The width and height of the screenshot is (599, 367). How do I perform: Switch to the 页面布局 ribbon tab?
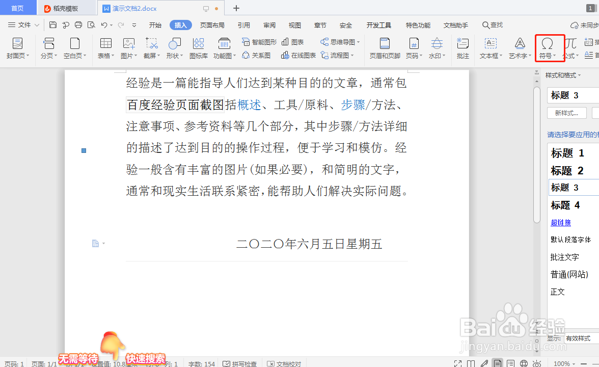click(x=212, y=24)
